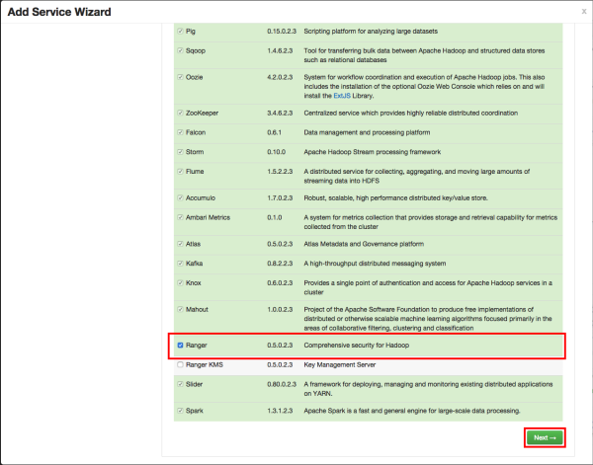Viewport: 593px width, 465px height.
Task: Toggle the ZooKeeper service checkbox
Action: coord(180,113)
